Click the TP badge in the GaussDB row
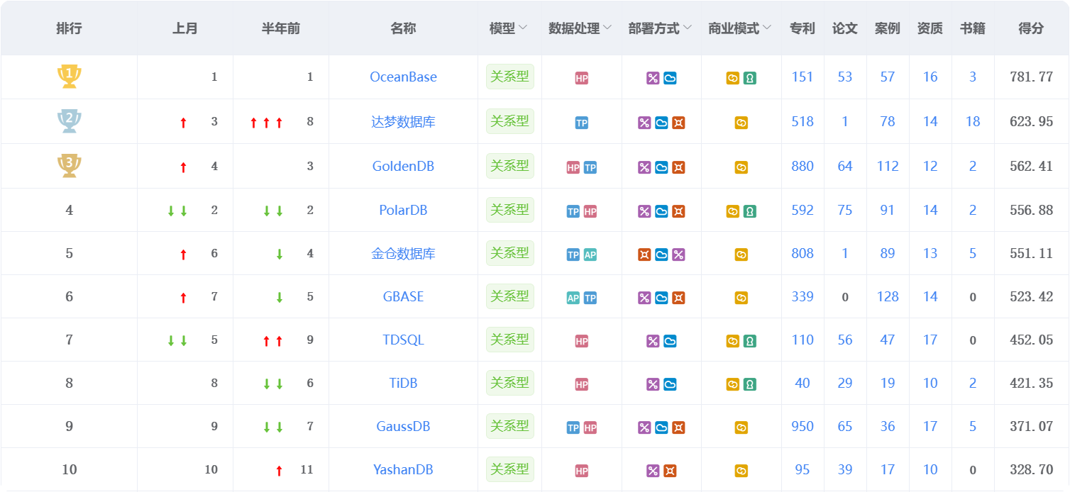The width and height of the screenshot is (1070, 492). tap(573, 428)
